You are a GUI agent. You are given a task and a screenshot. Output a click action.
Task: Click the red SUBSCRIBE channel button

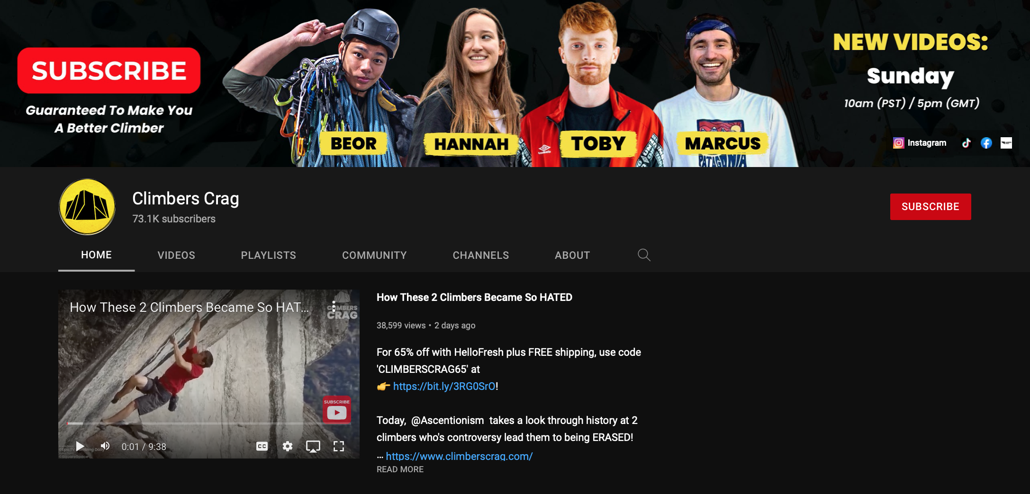931,207
